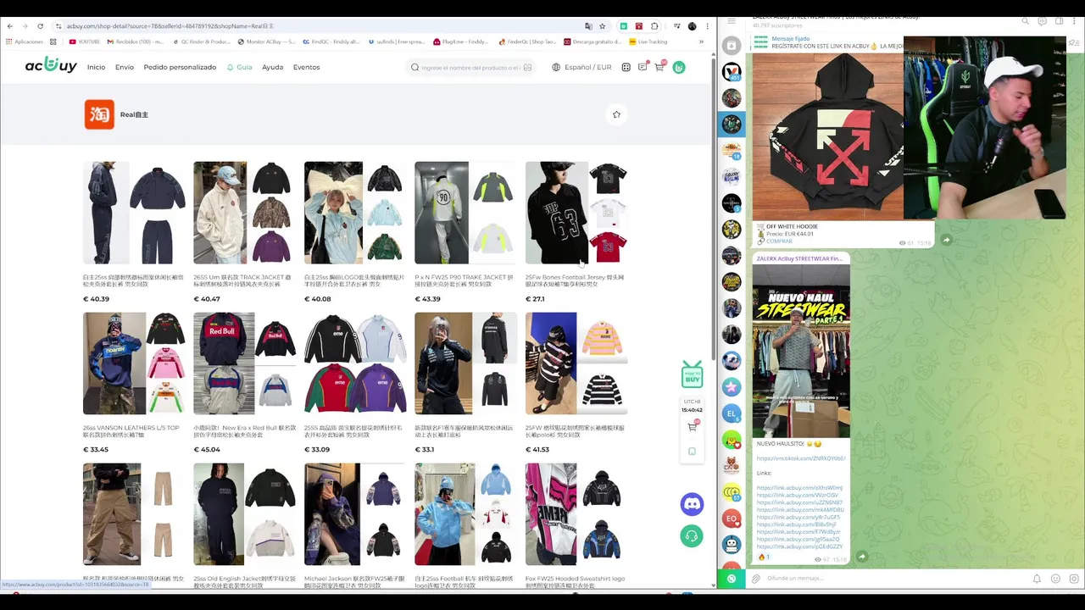Click the green How to Buy icon

pyautogui.click(x=693, y=374)
